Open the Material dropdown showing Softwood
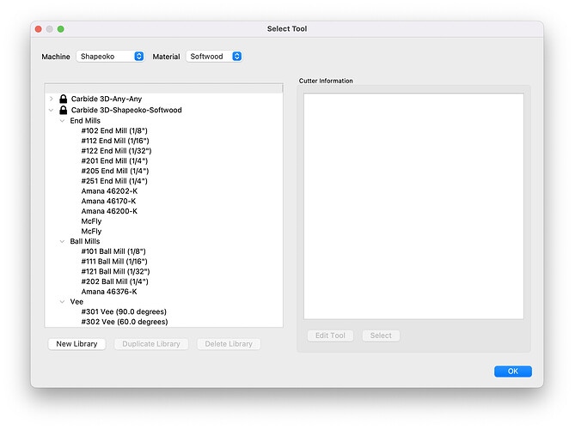 tap(214, 57)
